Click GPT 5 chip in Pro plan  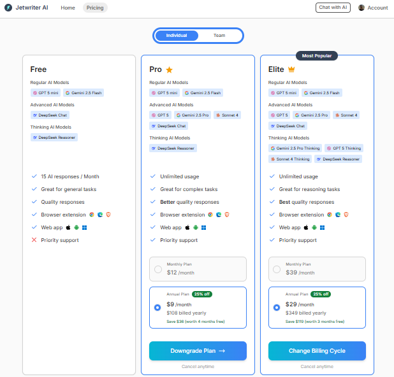click(160, 115)
